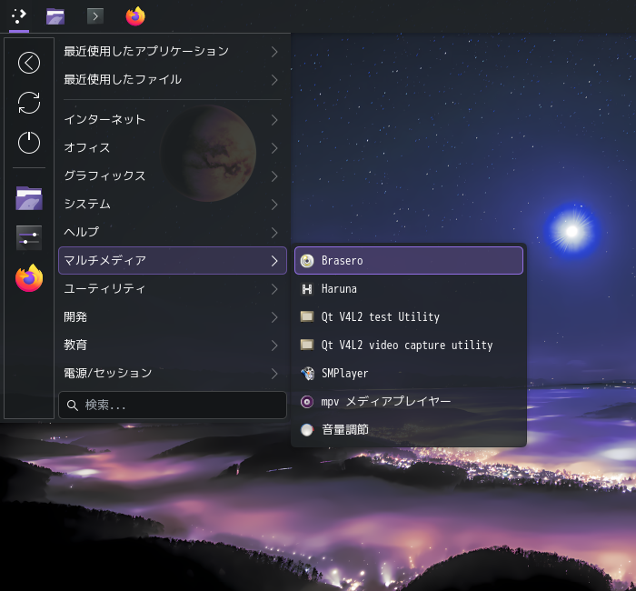
Task: Open 音量調節 volume control
Action: click(409, 430)
